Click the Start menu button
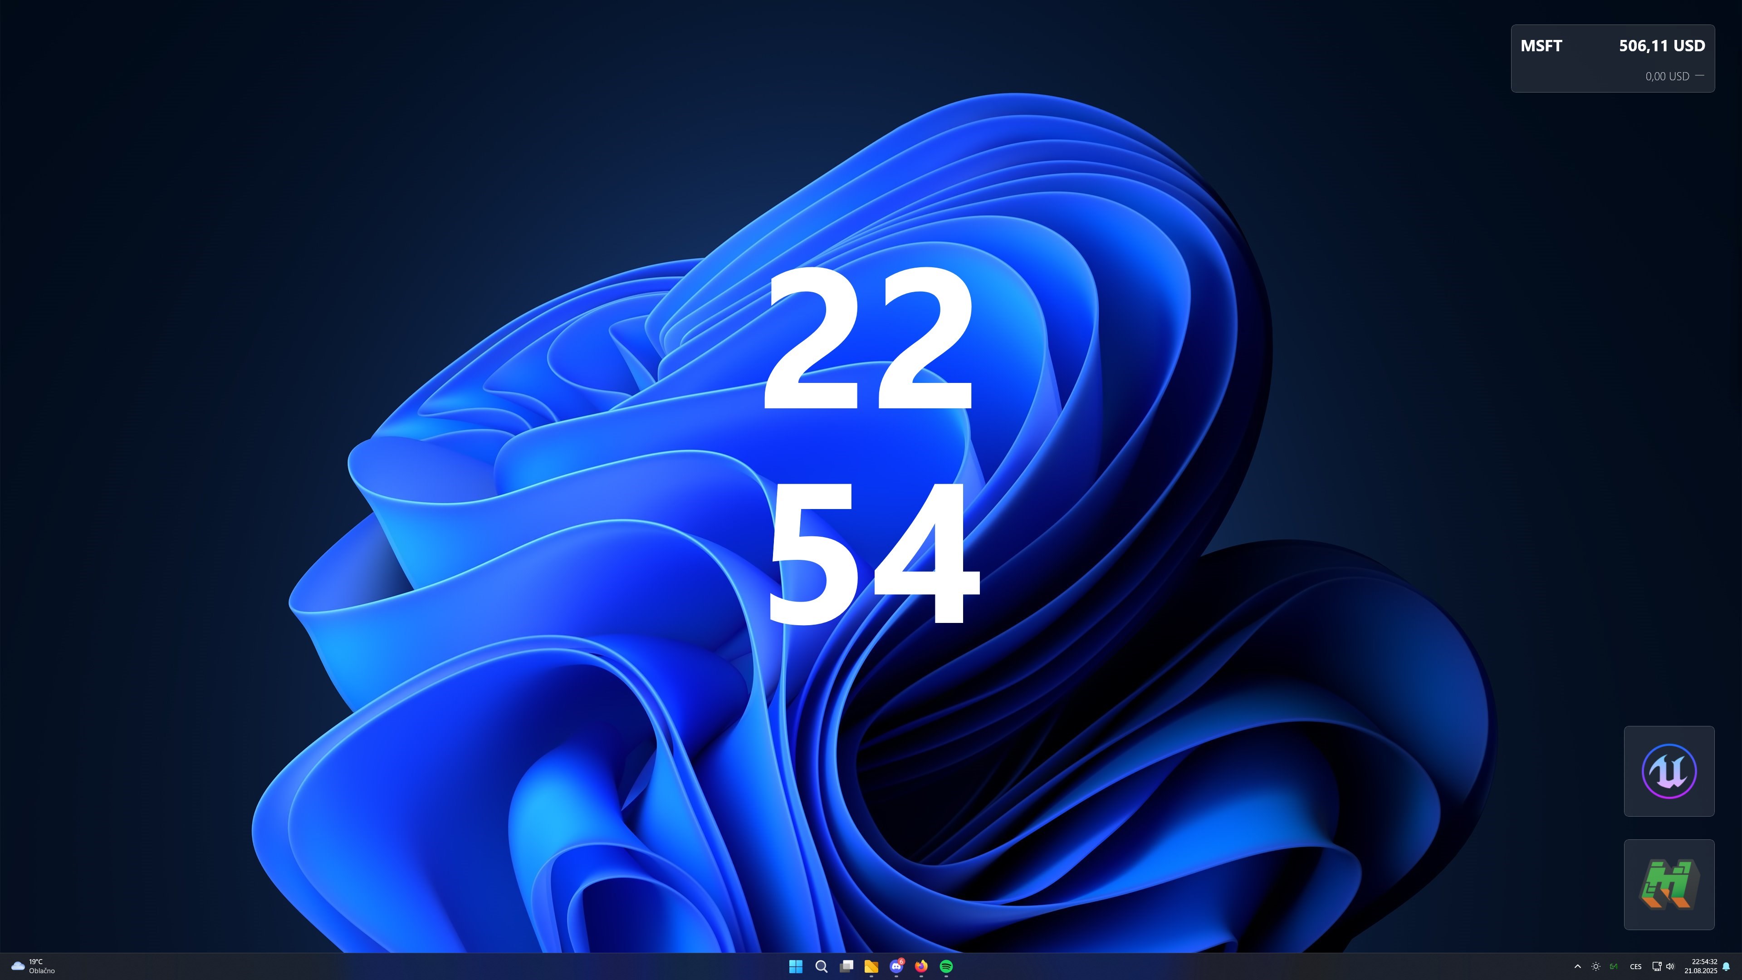The height and width of the screenshot is (980, 1742). click(796, 967)
